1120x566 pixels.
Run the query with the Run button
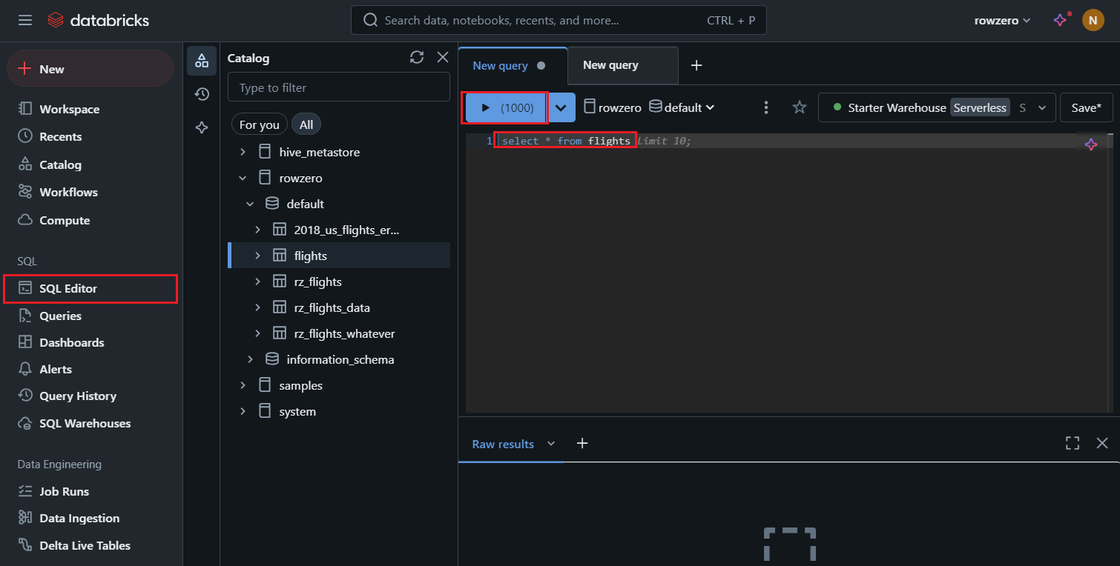pos(505,107)
